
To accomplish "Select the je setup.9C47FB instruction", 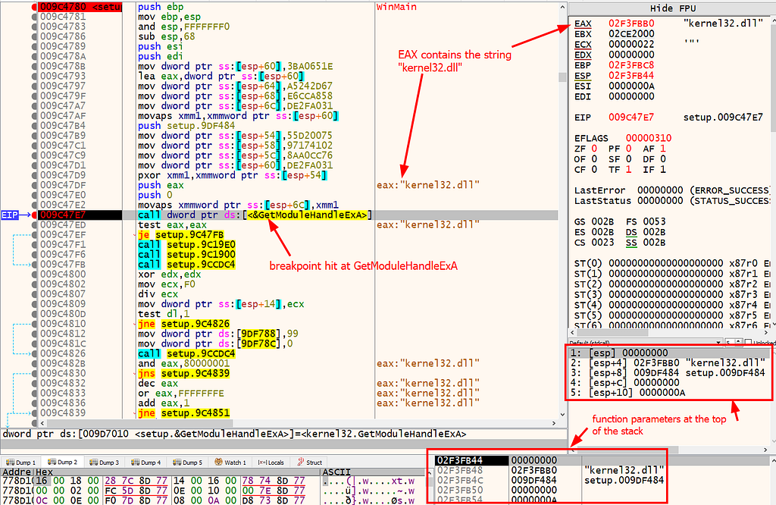I will tap(180, 234).
